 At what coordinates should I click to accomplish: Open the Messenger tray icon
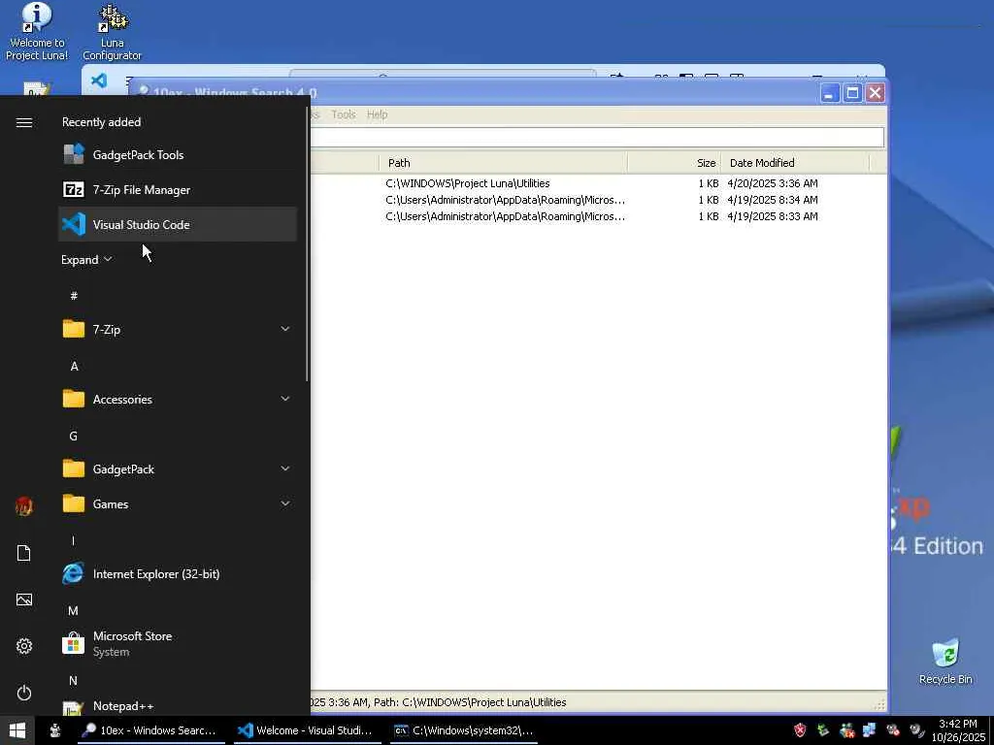pyautogui.click(x=846, y=730)
